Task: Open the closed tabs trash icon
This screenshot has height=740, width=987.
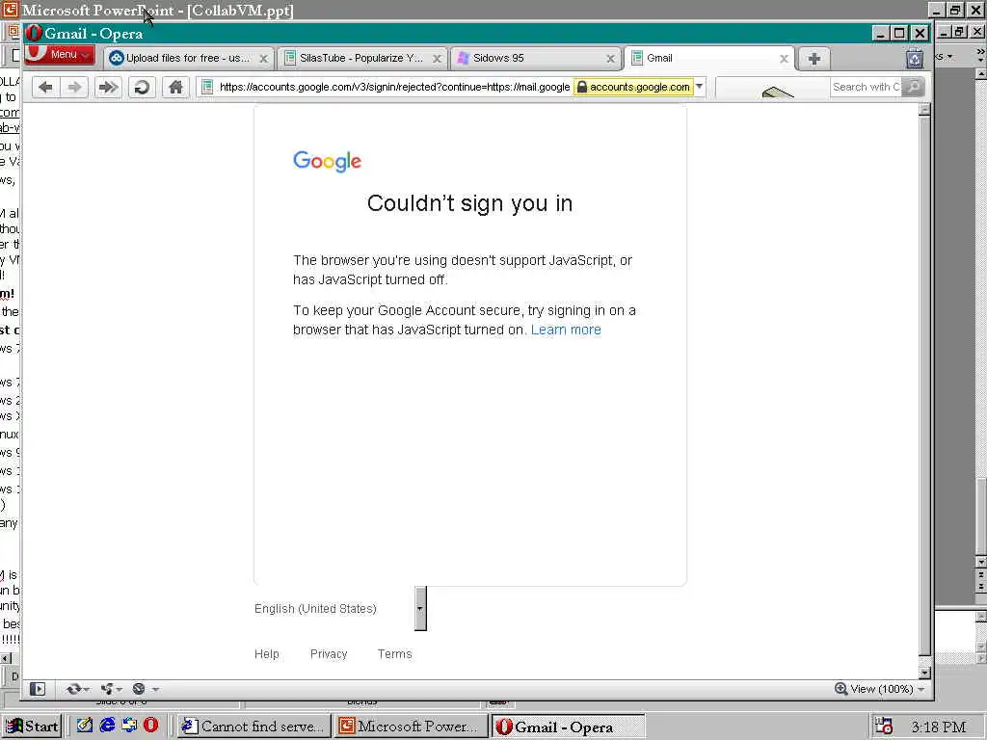Action: pyautogui.click(x=915, y=59)
